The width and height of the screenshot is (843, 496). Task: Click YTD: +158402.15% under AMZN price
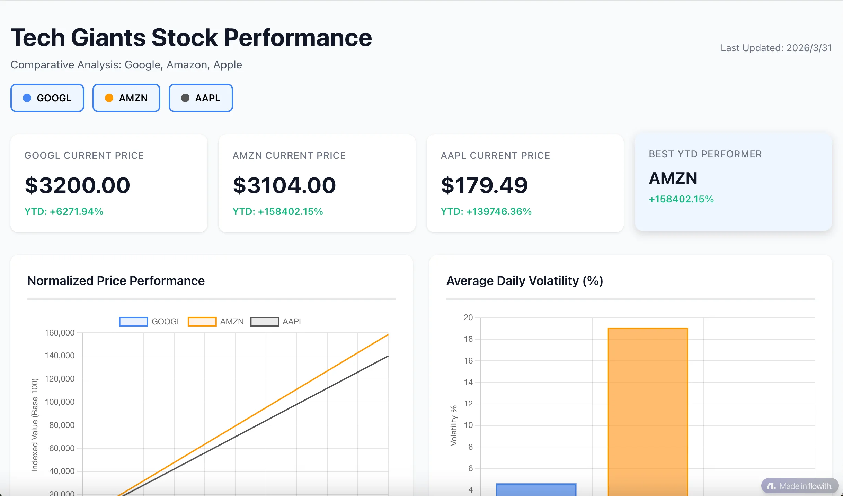[x=278, y=211]
